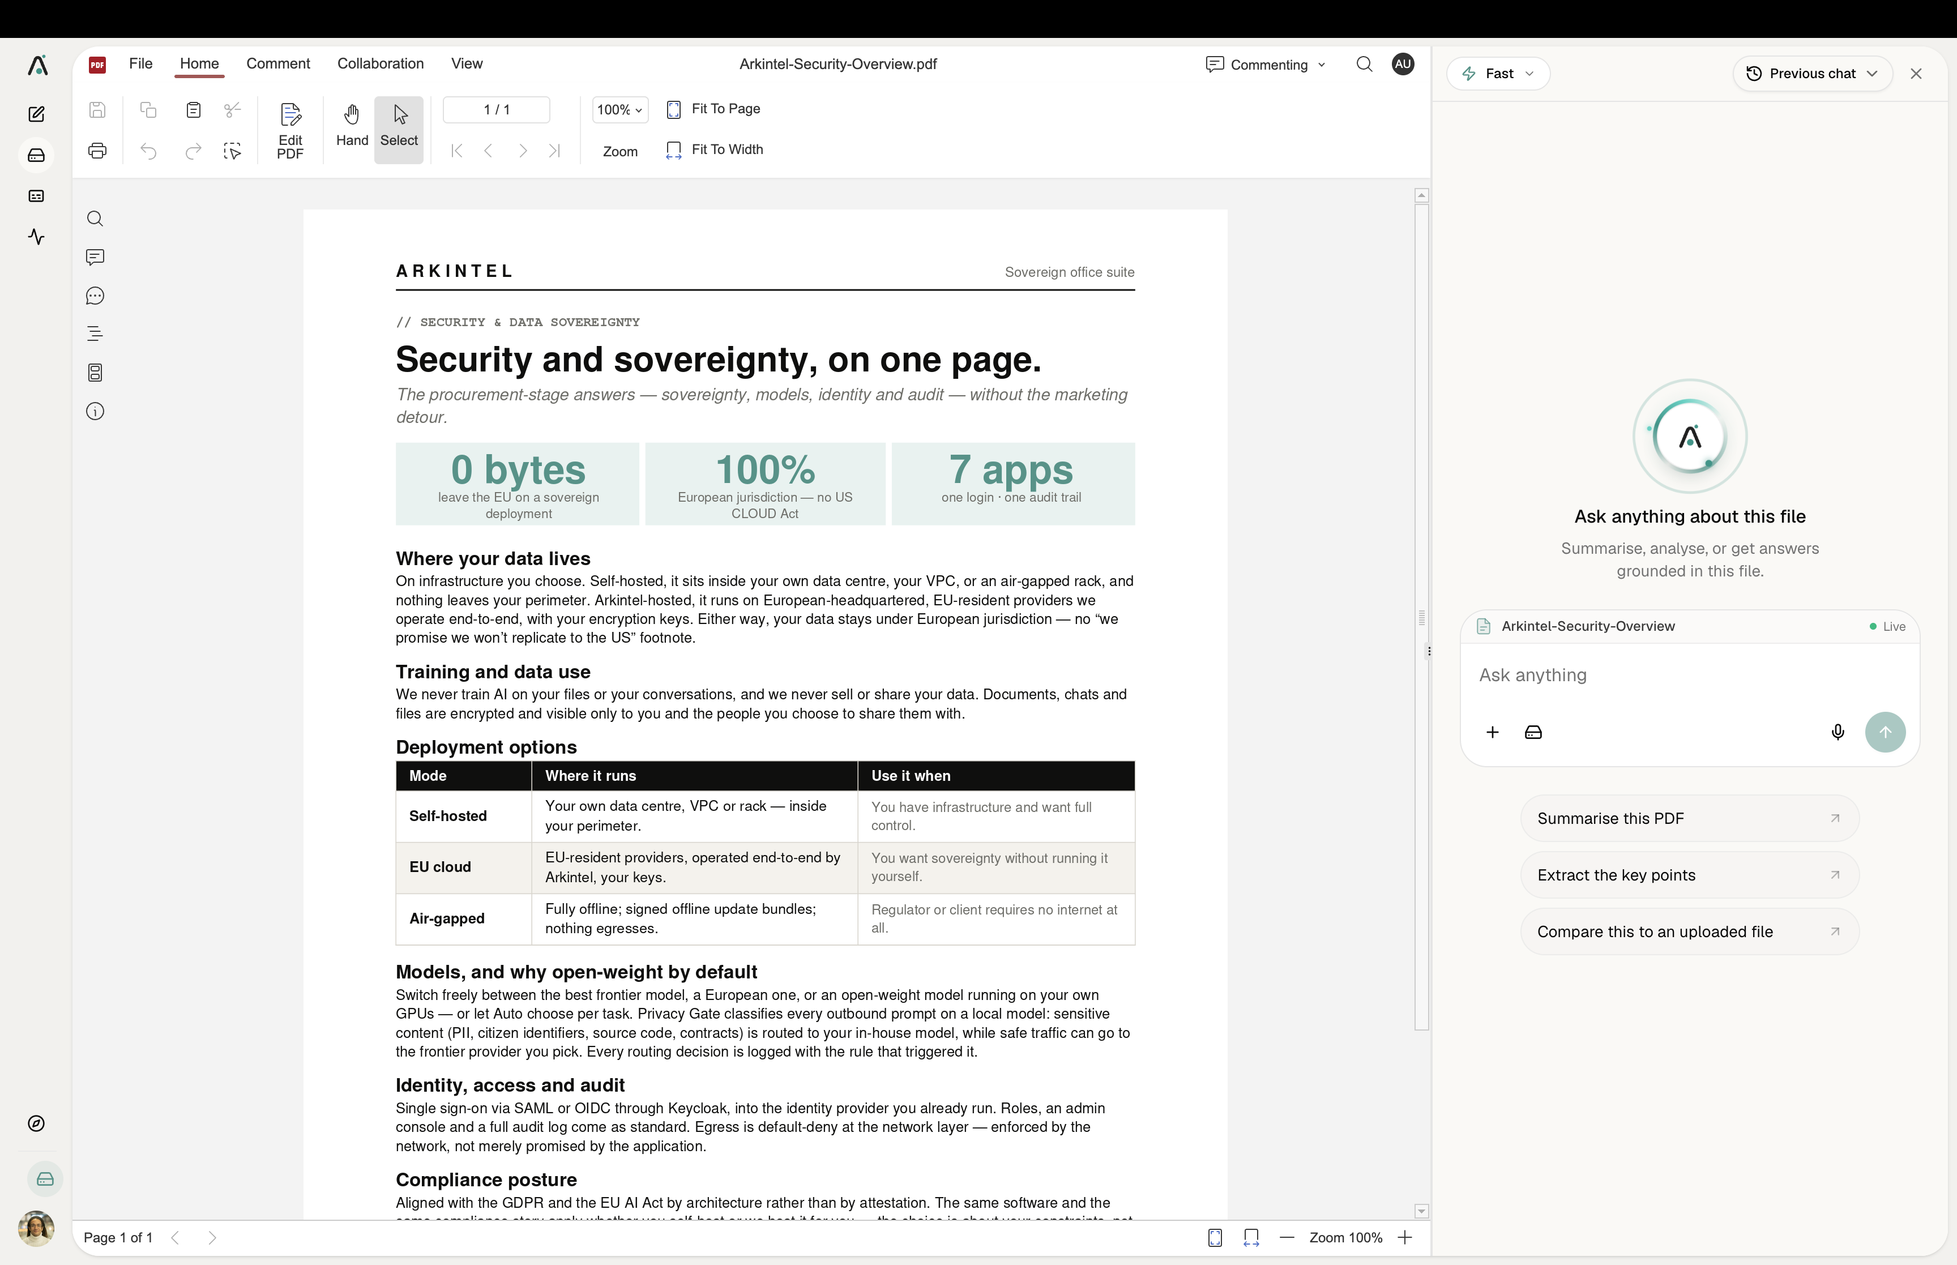Open the Fast model dropdown
Image resolution: width=1957 pixels, height=1265 pixels.
(x=1499, y=74)
